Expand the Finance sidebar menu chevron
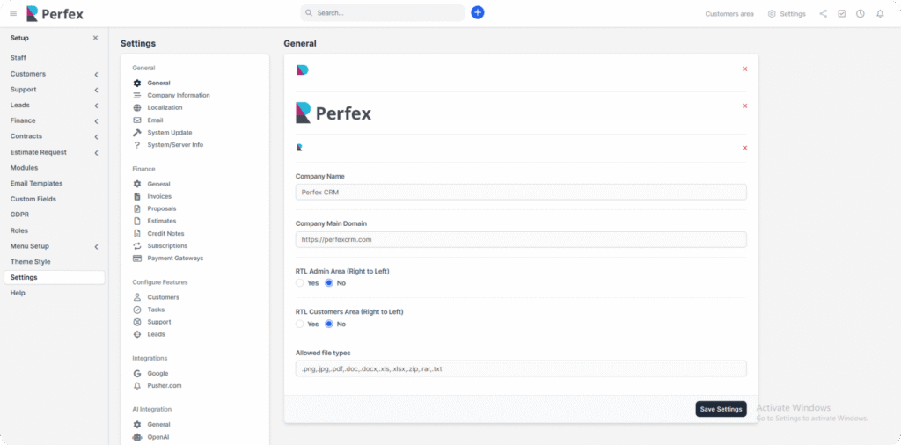Screen dimensions: 901x445 tap(96, 121)
